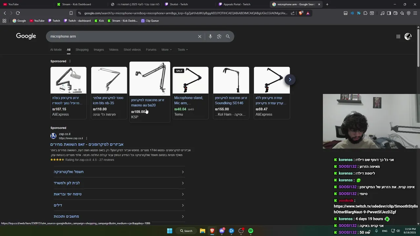Expand חשמל ואלקטרוניקה sitelink row
Viewport: 420px width, 236px height.
click(119, 172)
